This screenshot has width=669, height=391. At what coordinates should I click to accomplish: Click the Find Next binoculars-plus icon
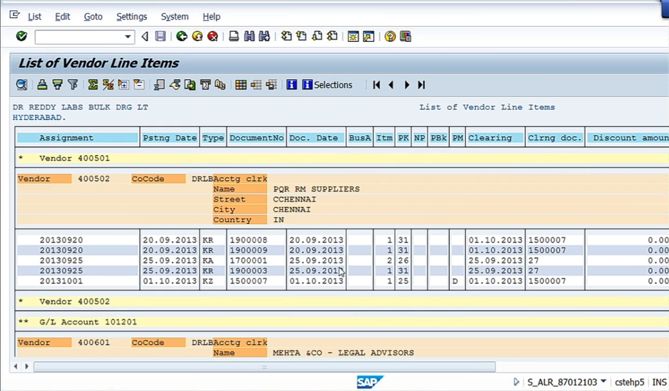pyautogui.click(x=264, y=36)
